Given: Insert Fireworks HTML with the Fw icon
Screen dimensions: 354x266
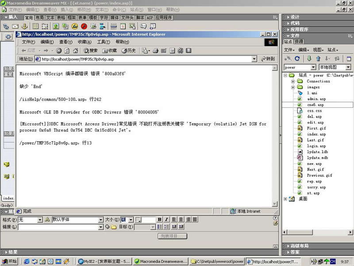Looking at the screenshot, I should point(75,27).
